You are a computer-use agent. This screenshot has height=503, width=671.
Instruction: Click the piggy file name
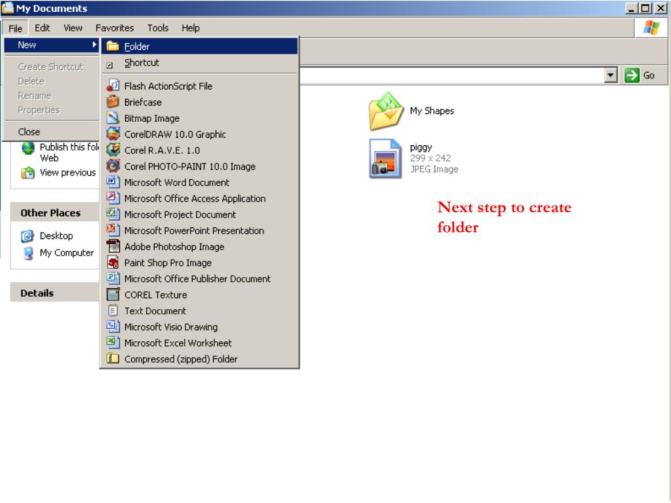pyautogui.click(x=421, y=147)
